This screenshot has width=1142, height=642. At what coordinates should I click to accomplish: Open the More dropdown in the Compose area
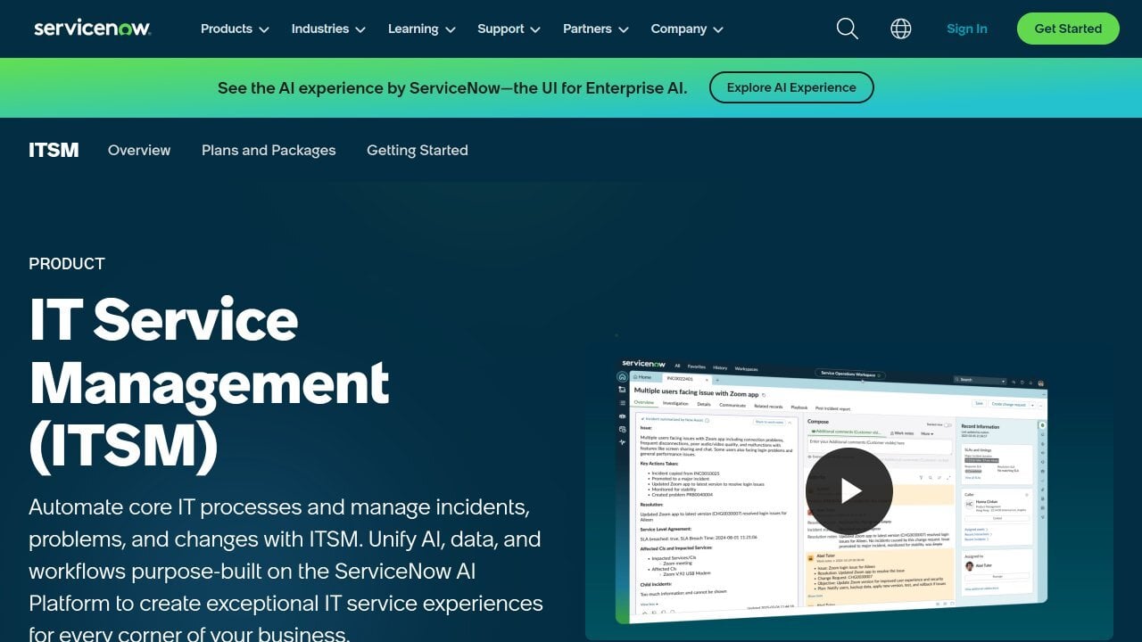927,433
